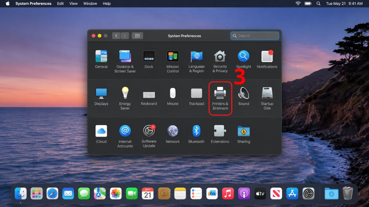Open the iCloud preferences pane
This screenshot has width=369, height=207.
coord(101,134)
